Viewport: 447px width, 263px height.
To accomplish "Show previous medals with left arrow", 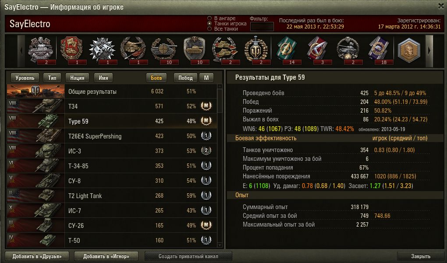I will (x=21, y=51).
